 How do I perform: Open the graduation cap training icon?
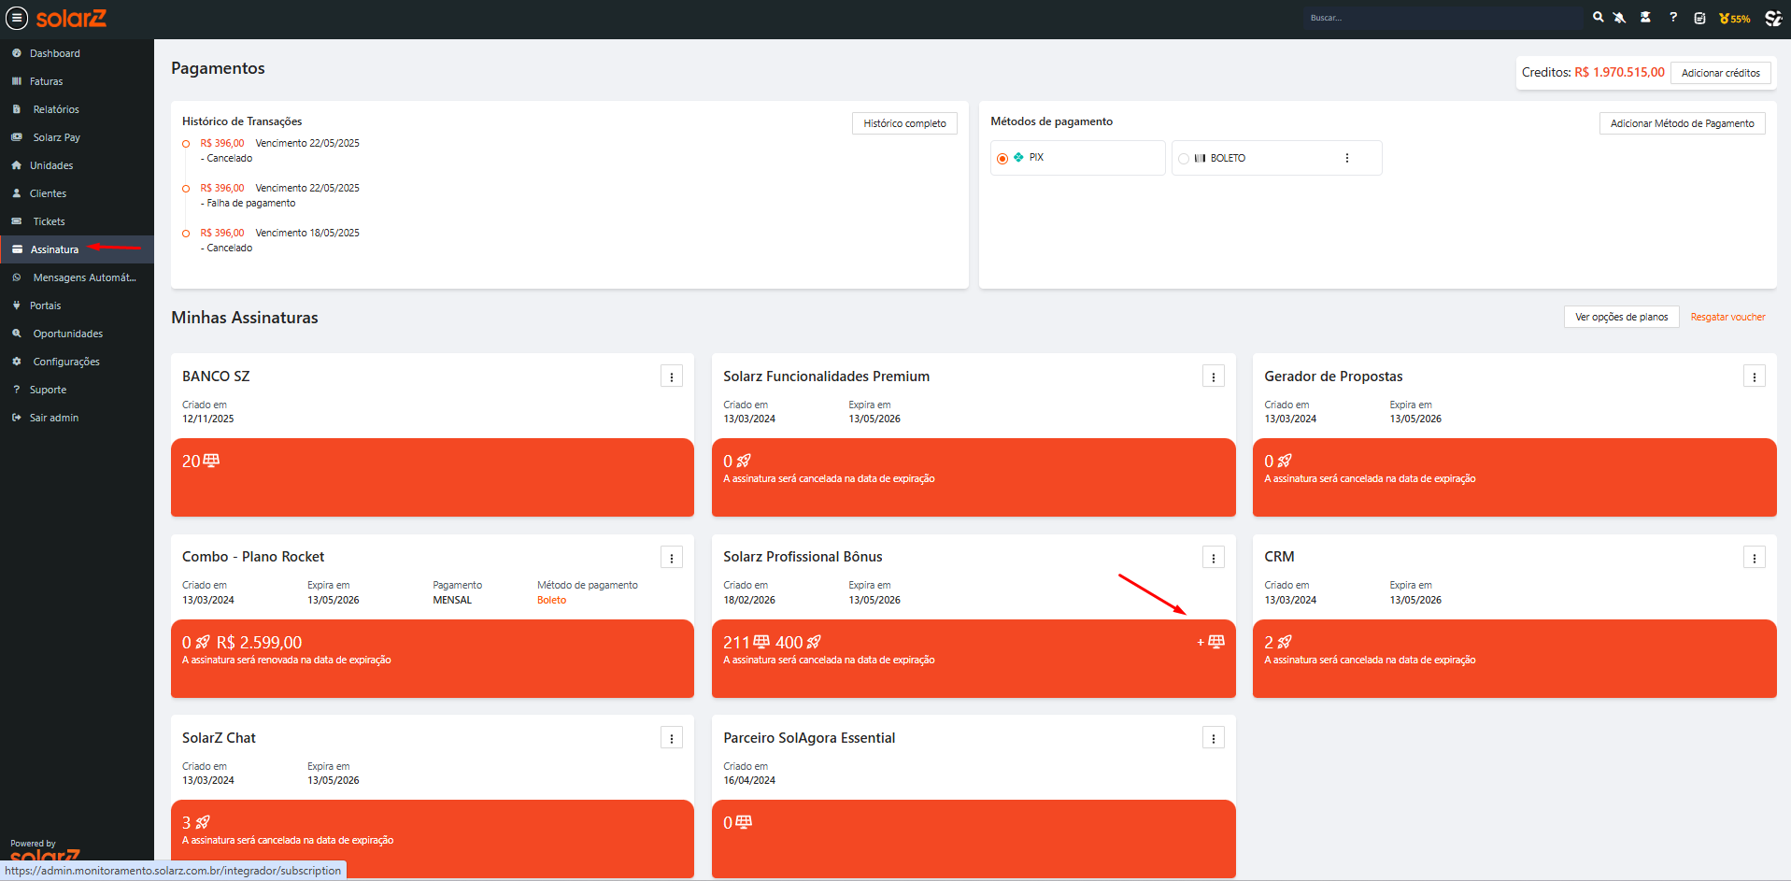1645,18
